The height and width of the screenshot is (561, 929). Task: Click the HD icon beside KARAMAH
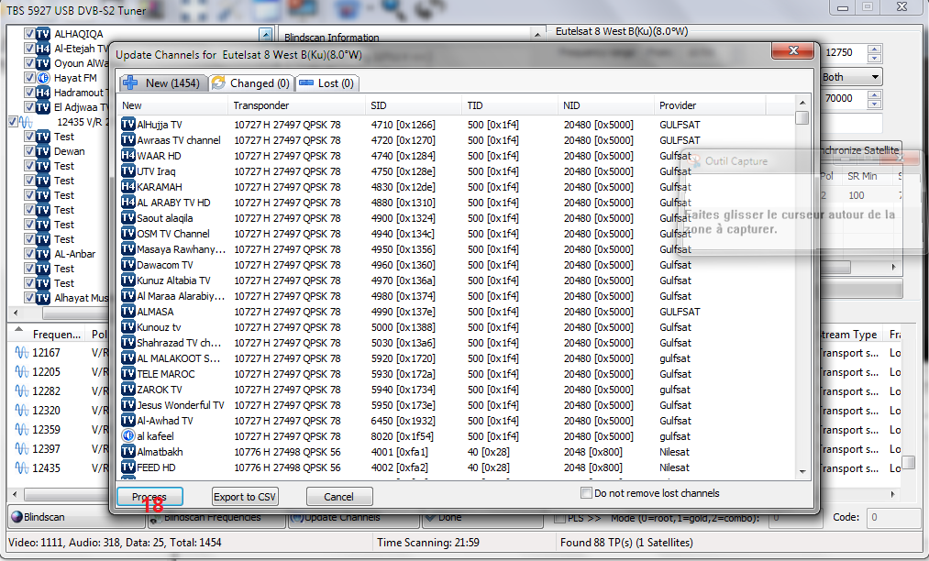tap(128, 186)
